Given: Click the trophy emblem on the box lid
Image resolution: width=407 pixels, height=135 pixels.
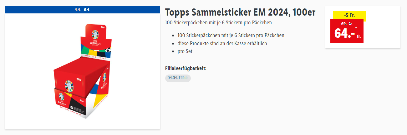Looking at the screenshot, I should pos(69,85).
